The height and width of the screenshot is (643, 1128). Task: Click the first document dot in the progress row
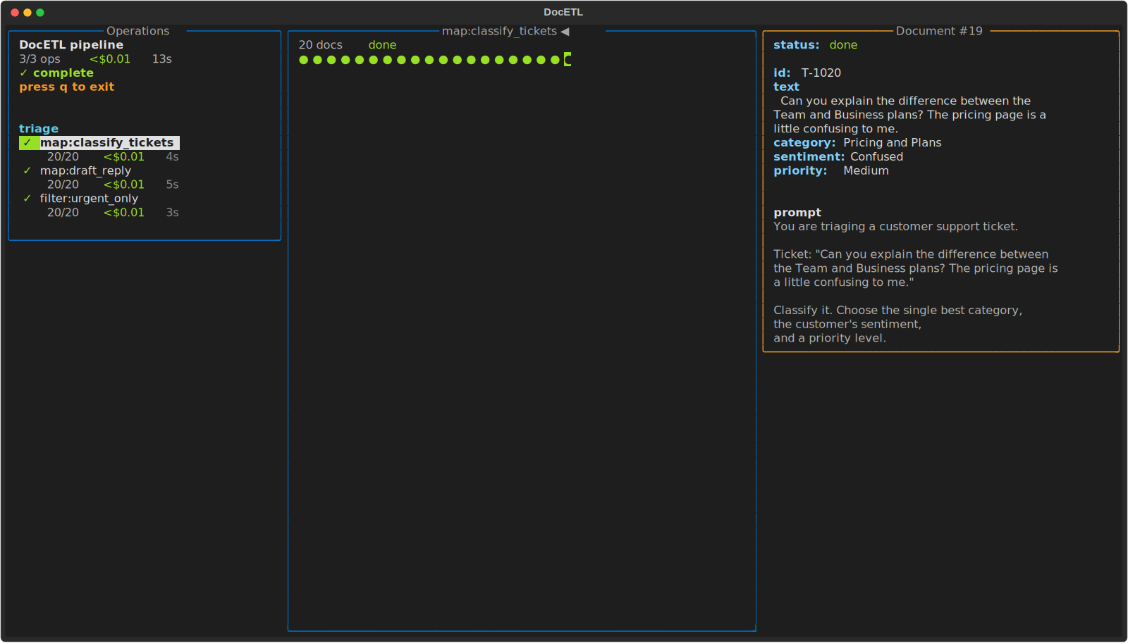pos(304,60)
